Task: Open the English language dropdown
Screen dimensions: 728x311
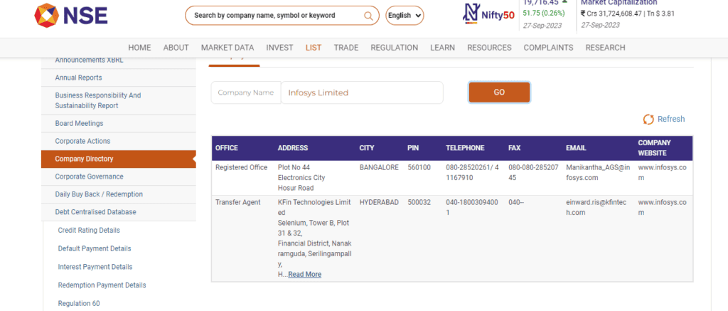Action: click(405, 16)
